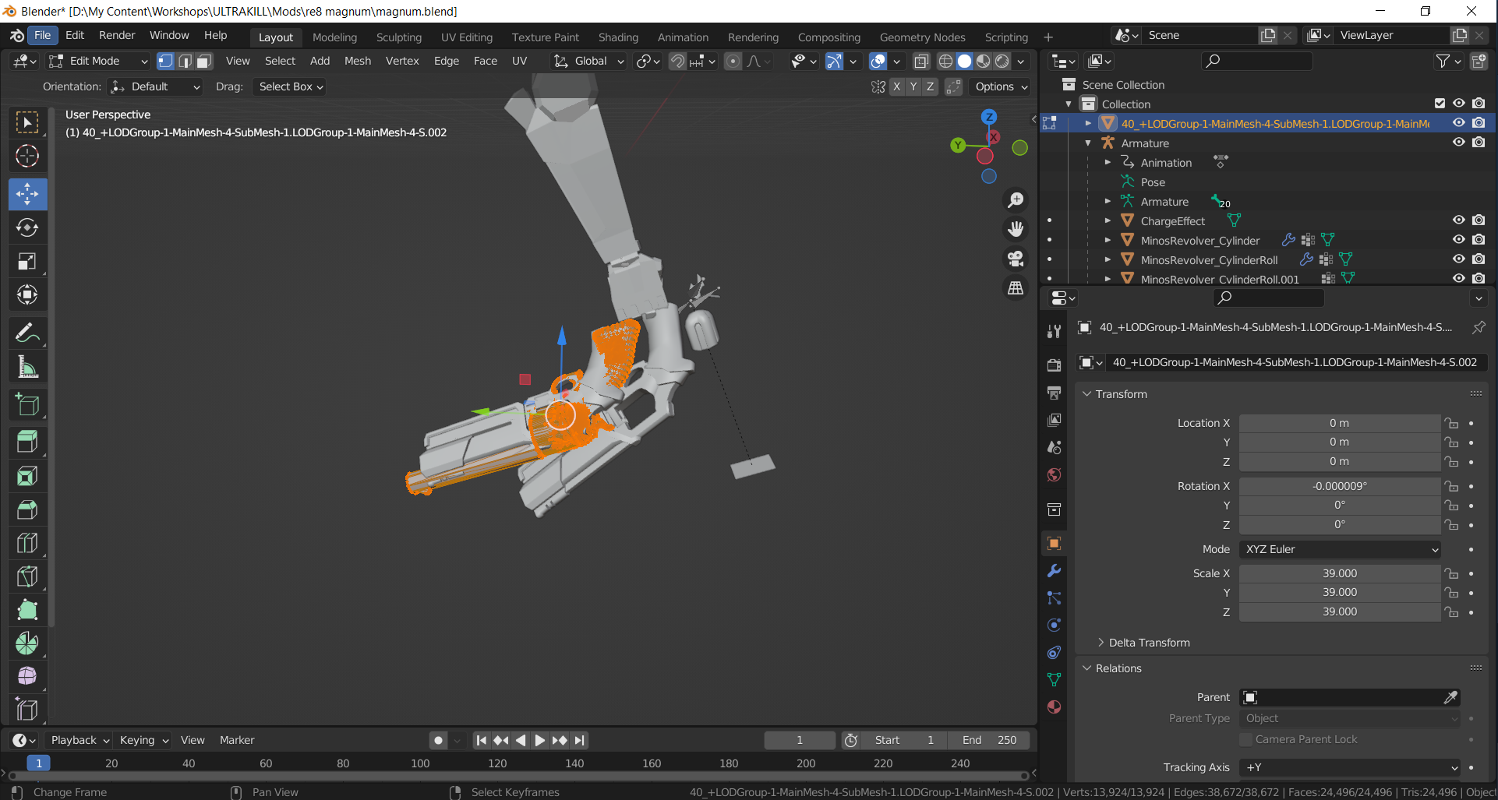Image resolution: width=1498 pixels, height=800 pixels.
Task: Toggle Armature visibility eye icon
Action: tap(1458, 143)
